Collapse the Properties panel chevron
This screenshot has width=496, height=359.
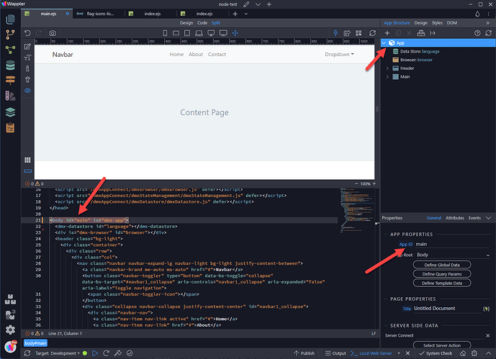(x=488, y=218)
